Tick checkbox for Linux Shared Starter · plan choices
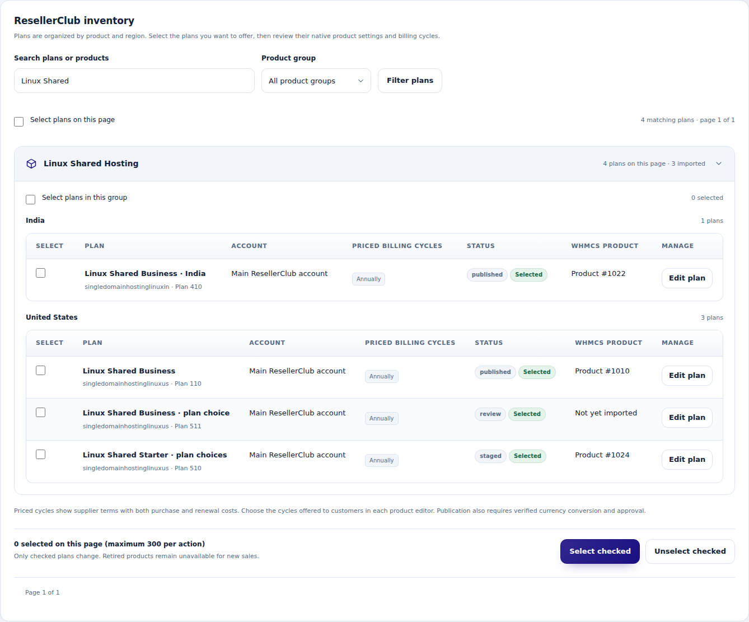749x622 pixels. 41,455
